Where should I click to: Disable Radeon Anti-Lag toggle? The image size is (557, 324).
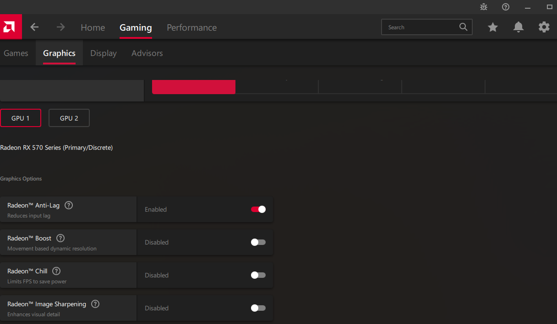coord(258,209)
